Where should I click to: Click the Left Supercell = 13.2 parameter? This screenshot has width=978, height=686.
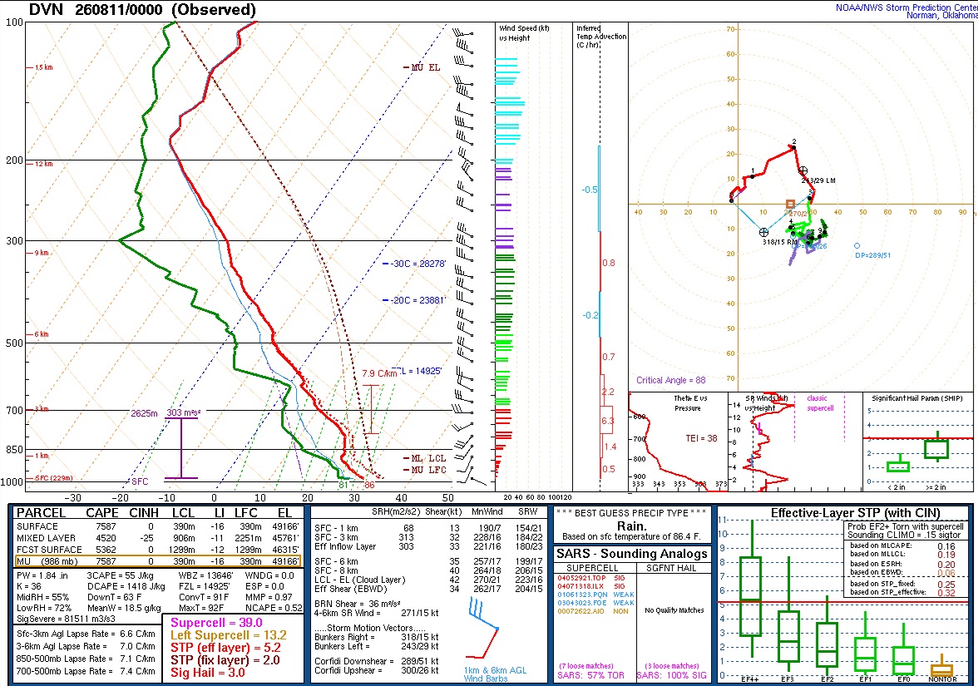click(x=228, y=635)
